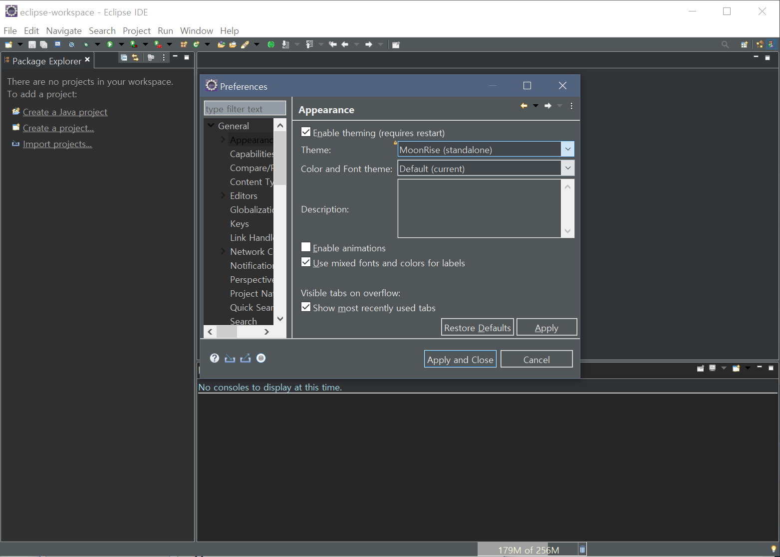Open the New file dropdown arrow
The height and width of the screenshot is (557, 780).
20,44
